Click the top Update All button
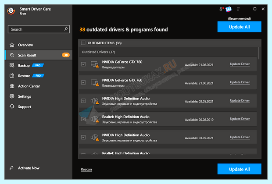This screenshot has width=272, height=184. [x=239, y=27]
